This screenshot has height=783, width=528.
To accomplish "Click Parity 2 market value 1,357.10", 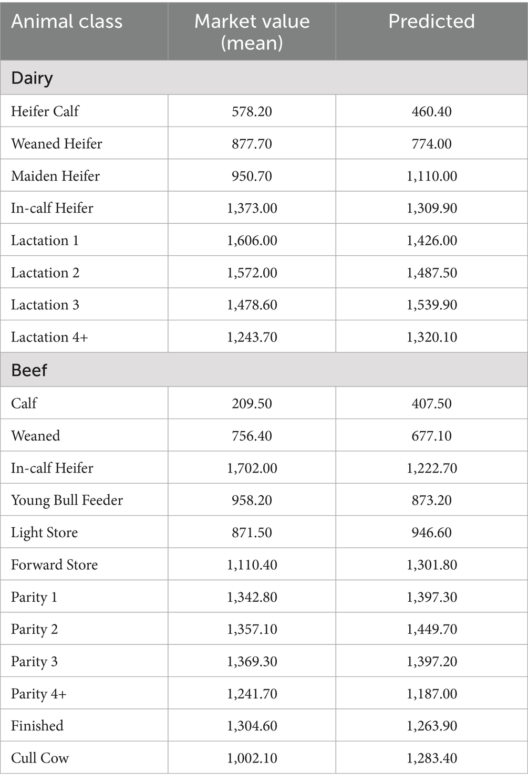I will point(252,629).
